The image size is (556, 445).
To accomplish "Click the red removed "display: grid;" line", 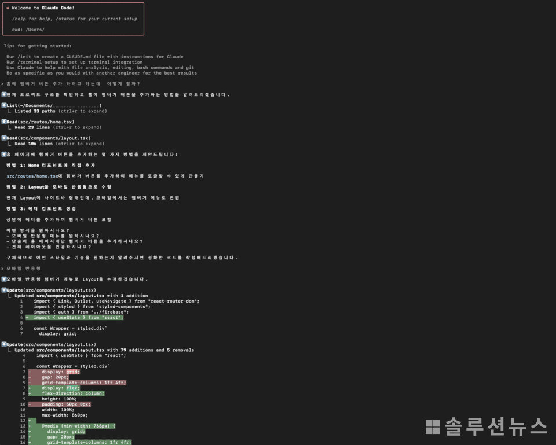I will pyautogui.click(x=54, y=372).
